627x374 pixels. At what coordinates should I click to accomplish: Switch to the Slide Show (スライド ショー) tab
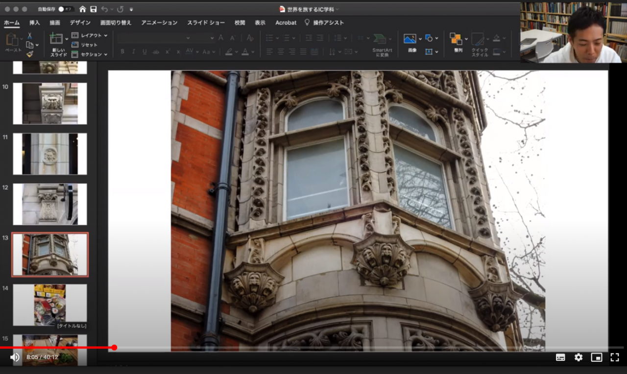coord(206,23)
